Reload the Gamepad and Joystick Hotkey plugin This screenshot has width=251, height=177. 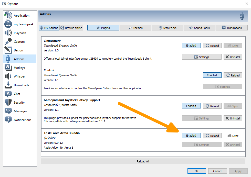(212, 106)
